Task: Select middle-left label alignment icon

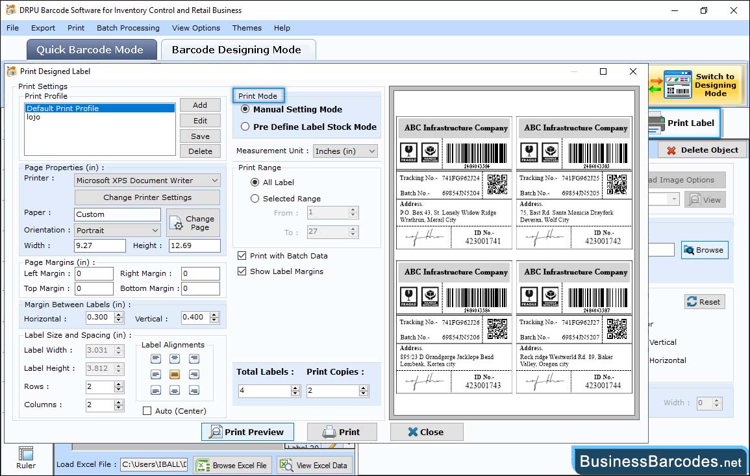Action: click(156, 374)
